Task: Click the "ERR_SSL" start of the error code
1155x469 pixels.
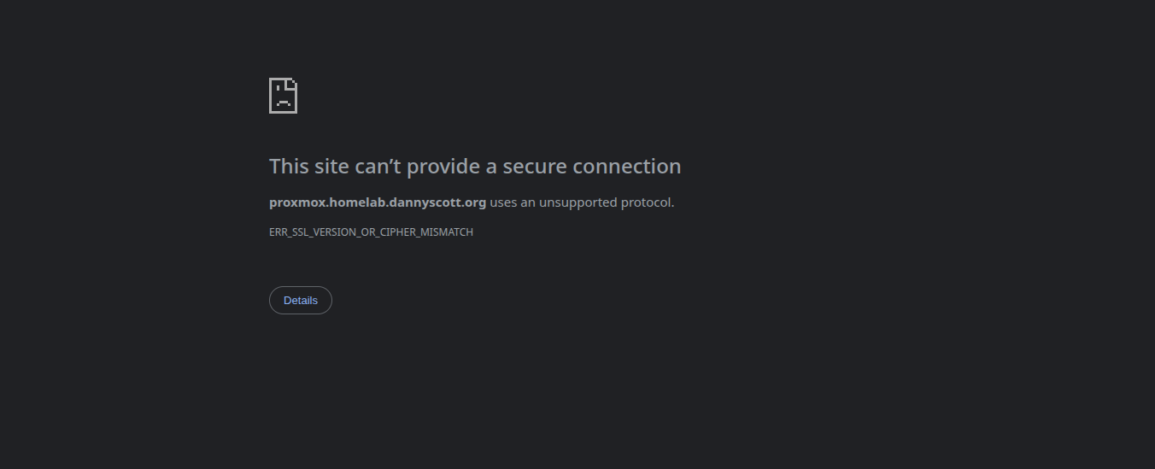Action: 287,232
